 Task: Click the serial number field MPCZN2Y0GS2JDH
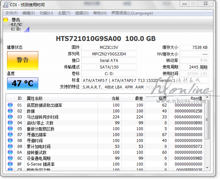pos(109,54)
